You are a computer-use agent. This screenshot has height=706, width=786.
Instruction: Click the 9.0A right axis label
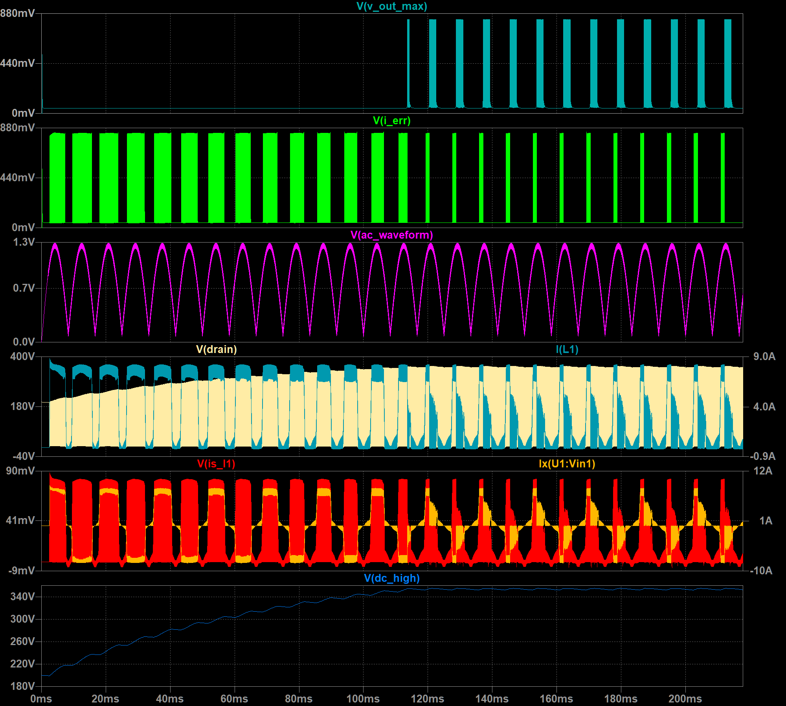click(x=764, y=357)
